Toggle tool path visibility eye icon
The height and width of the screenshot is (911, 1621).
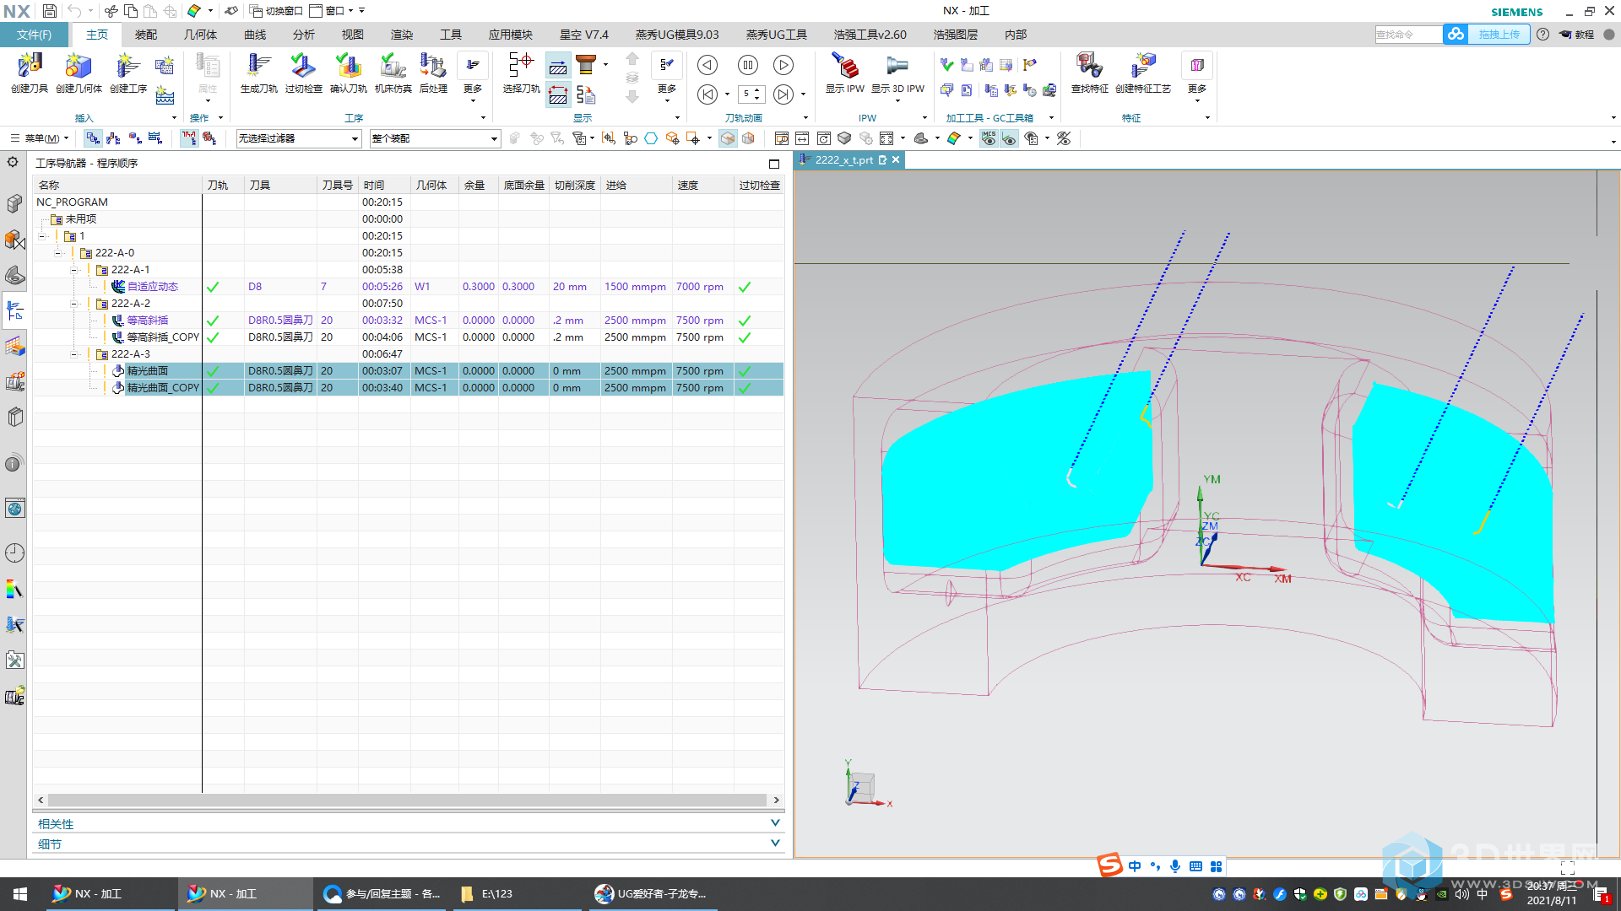point(1009,138)
